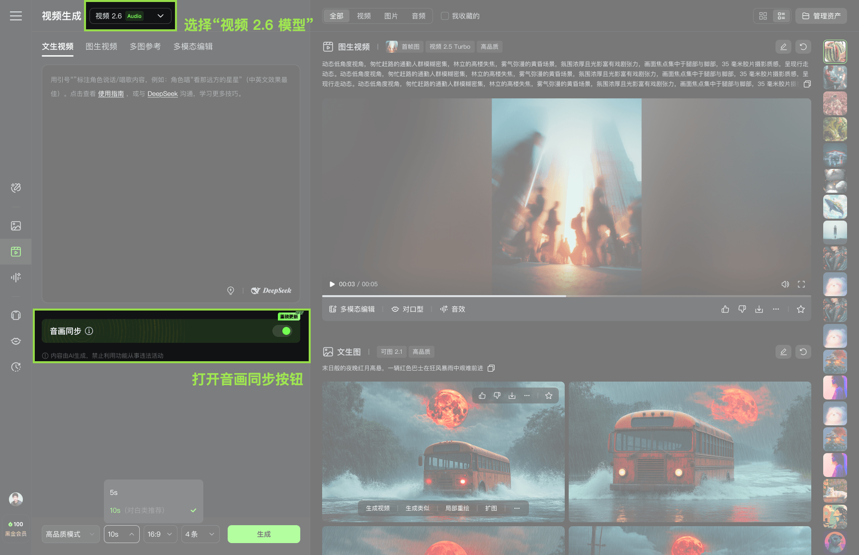The image size is (859, 555).
Task: Click the thumbs-up on the video result
Action: point(725,309)
